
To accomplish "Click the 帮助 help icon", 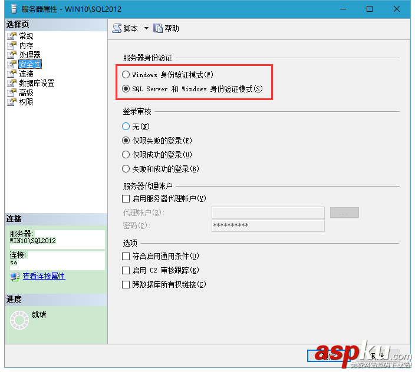I will [x=158, y=28].
